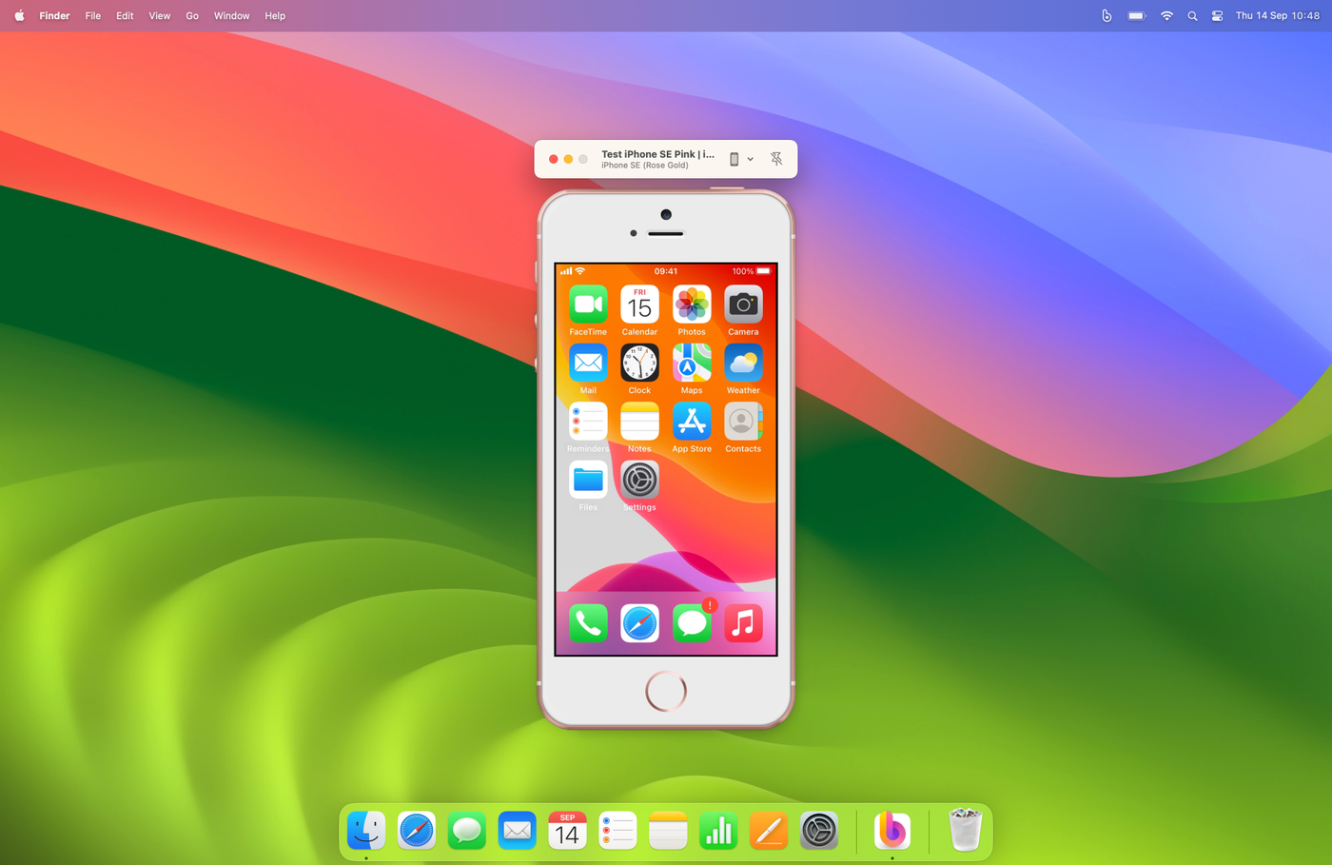This screenshot has height=865, width=1332.
Task: Open Reminders from the macOS Dock
Action: click(x=617, y=831)
